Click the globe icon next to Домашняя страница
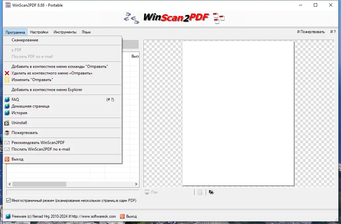The height and width of the screenshot is (224, 341). coord(7,106)
